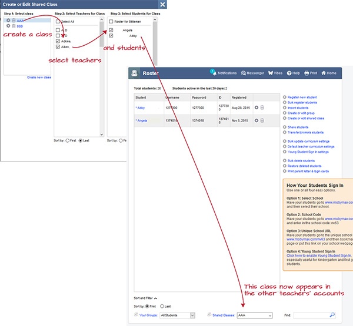Viewport: 353px width, 326px height.
Task: Click Create or edit shared class link
Action: pos(306,118)
